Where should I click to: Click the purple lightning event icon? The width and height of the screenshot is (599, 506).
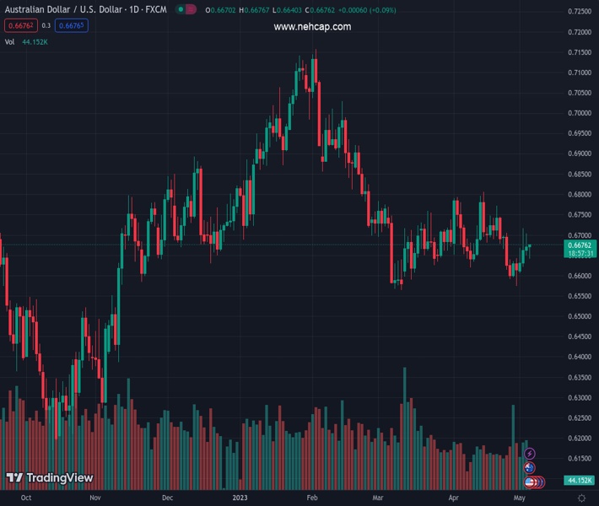coord(530,454)
